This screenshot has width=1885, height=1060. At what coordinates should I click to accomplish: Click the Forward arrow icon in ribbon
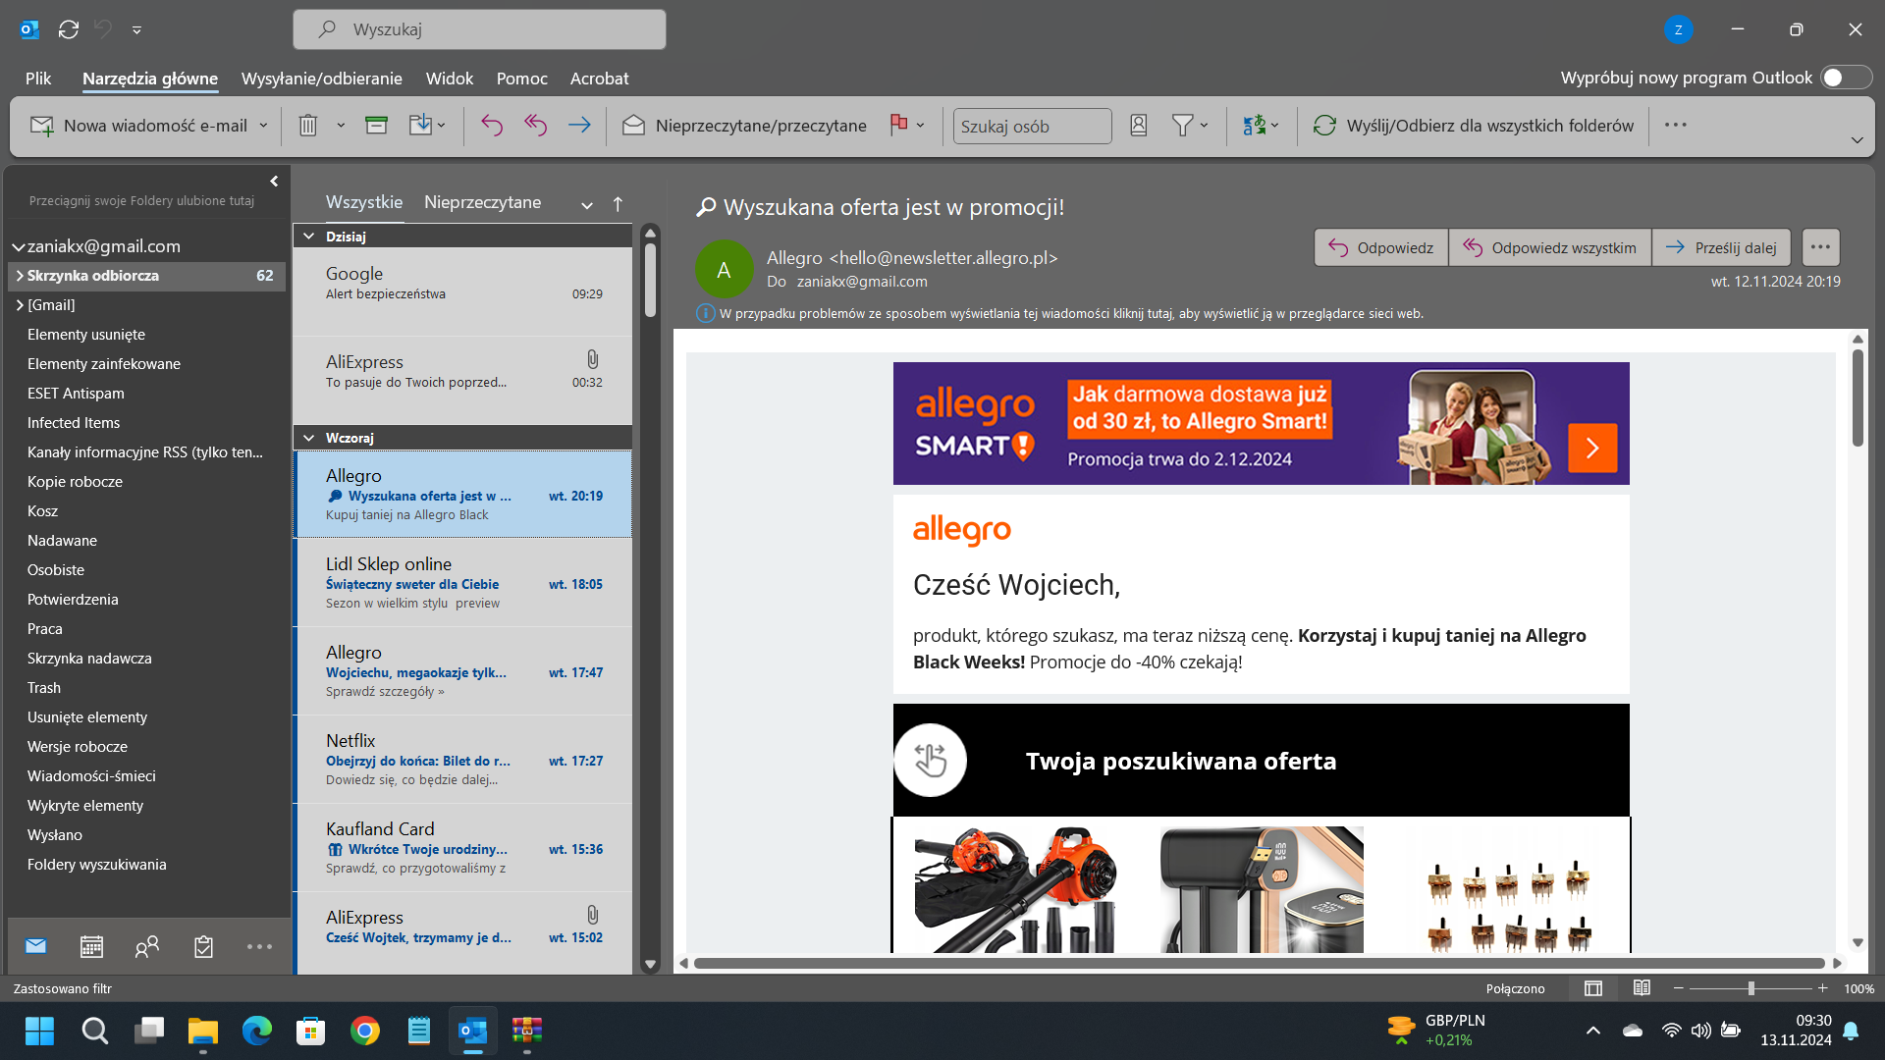click(x=579, y=126)
